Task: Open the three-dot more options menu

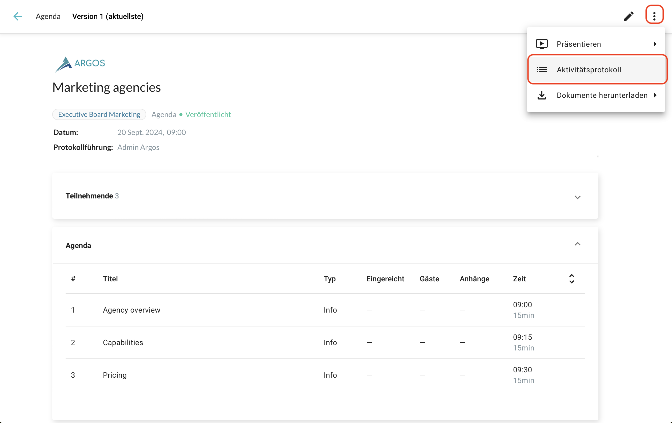Action: pos(654,16)
